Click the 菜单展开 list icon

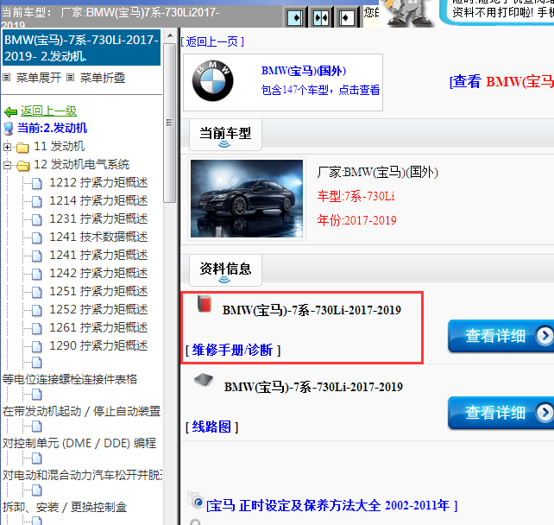[6, 77]
